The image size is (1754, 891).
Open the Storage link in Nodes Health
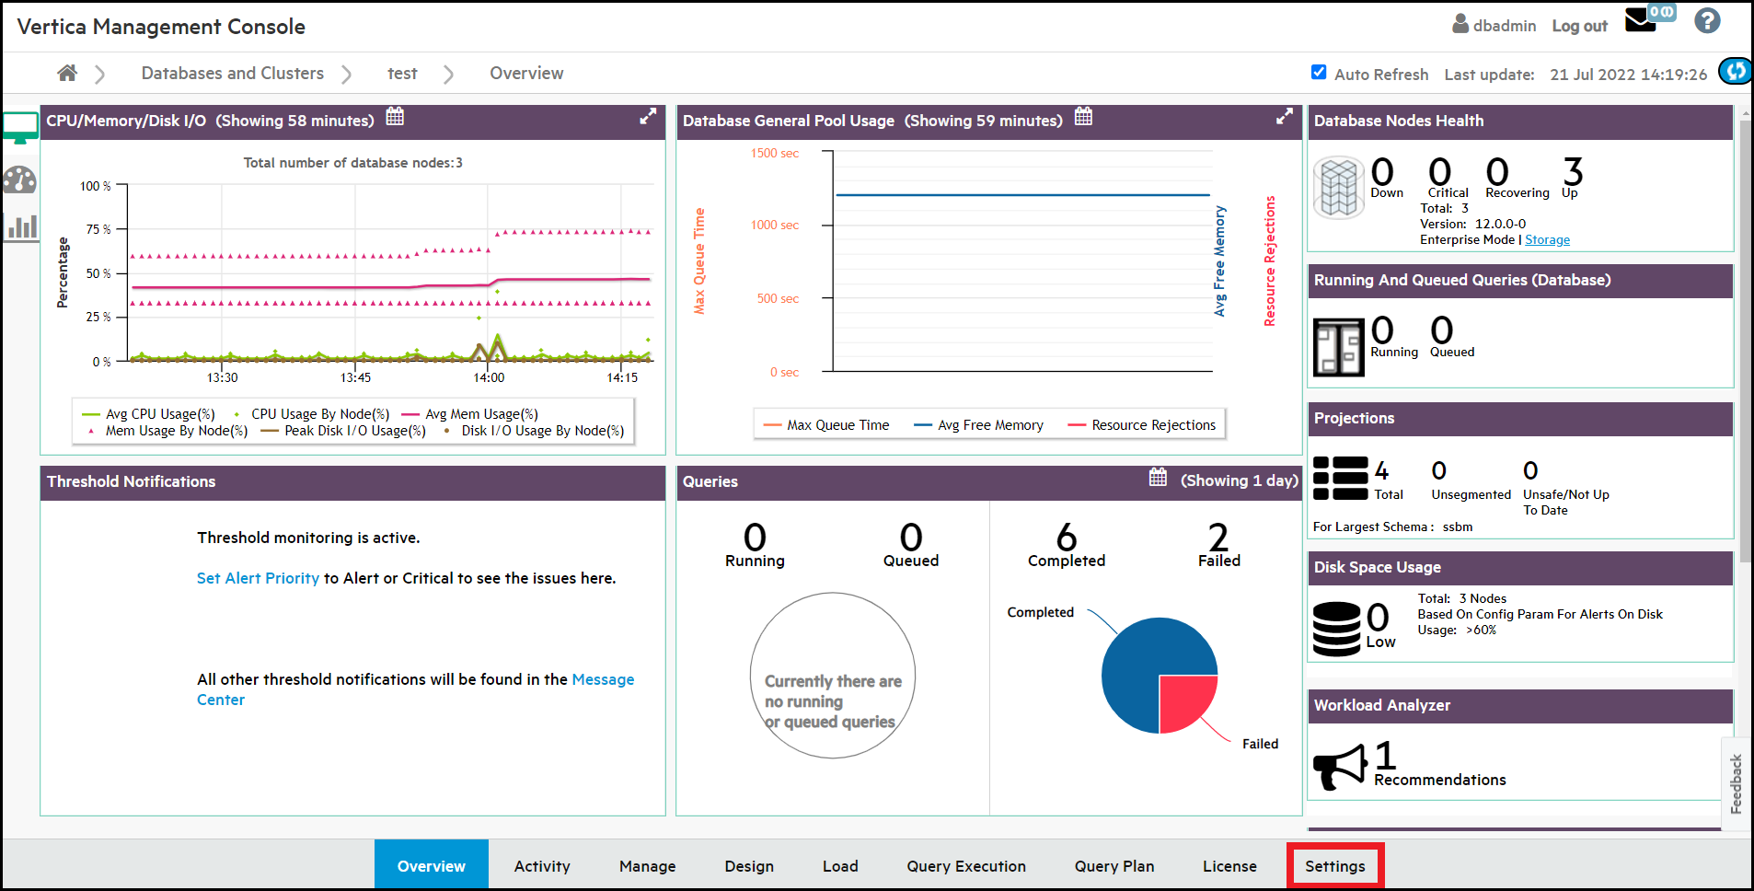(x=1547, y=240)
